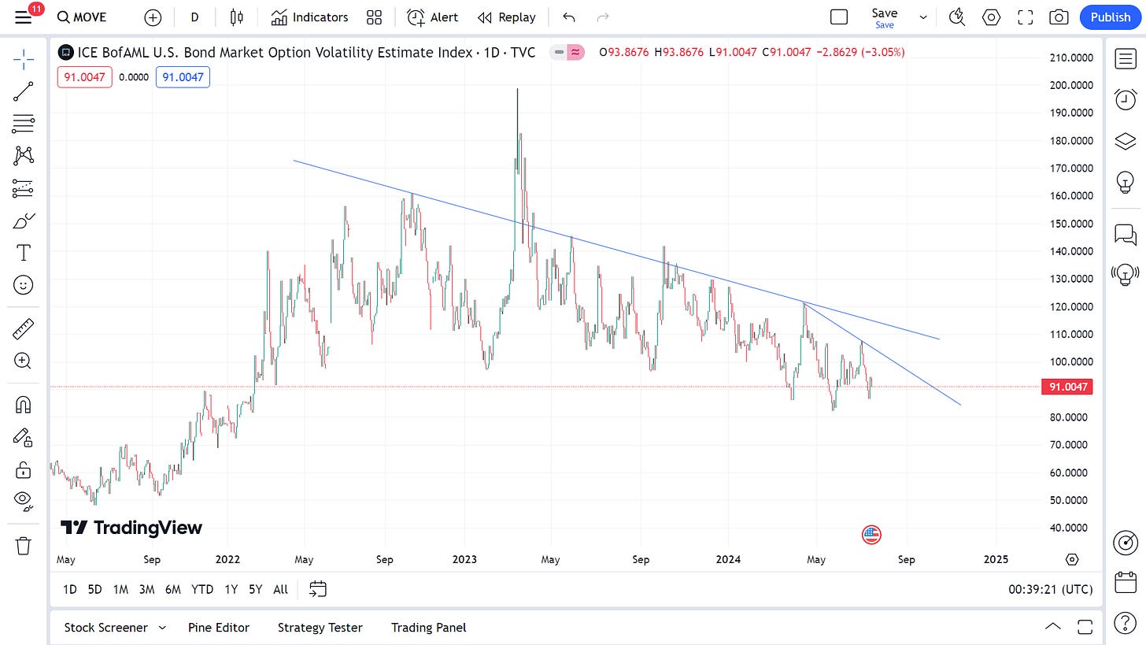Remove drawings with trash icon

coord(24,545)
